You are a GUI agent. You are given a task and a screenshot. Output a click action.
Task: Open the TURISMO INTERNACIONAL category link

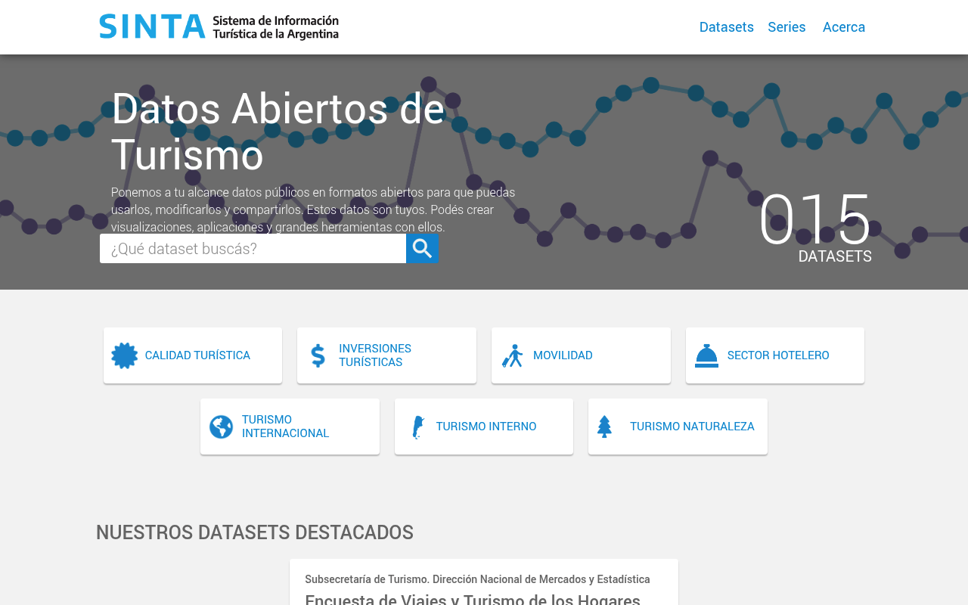pyautogui.click(x=290, y=427)
